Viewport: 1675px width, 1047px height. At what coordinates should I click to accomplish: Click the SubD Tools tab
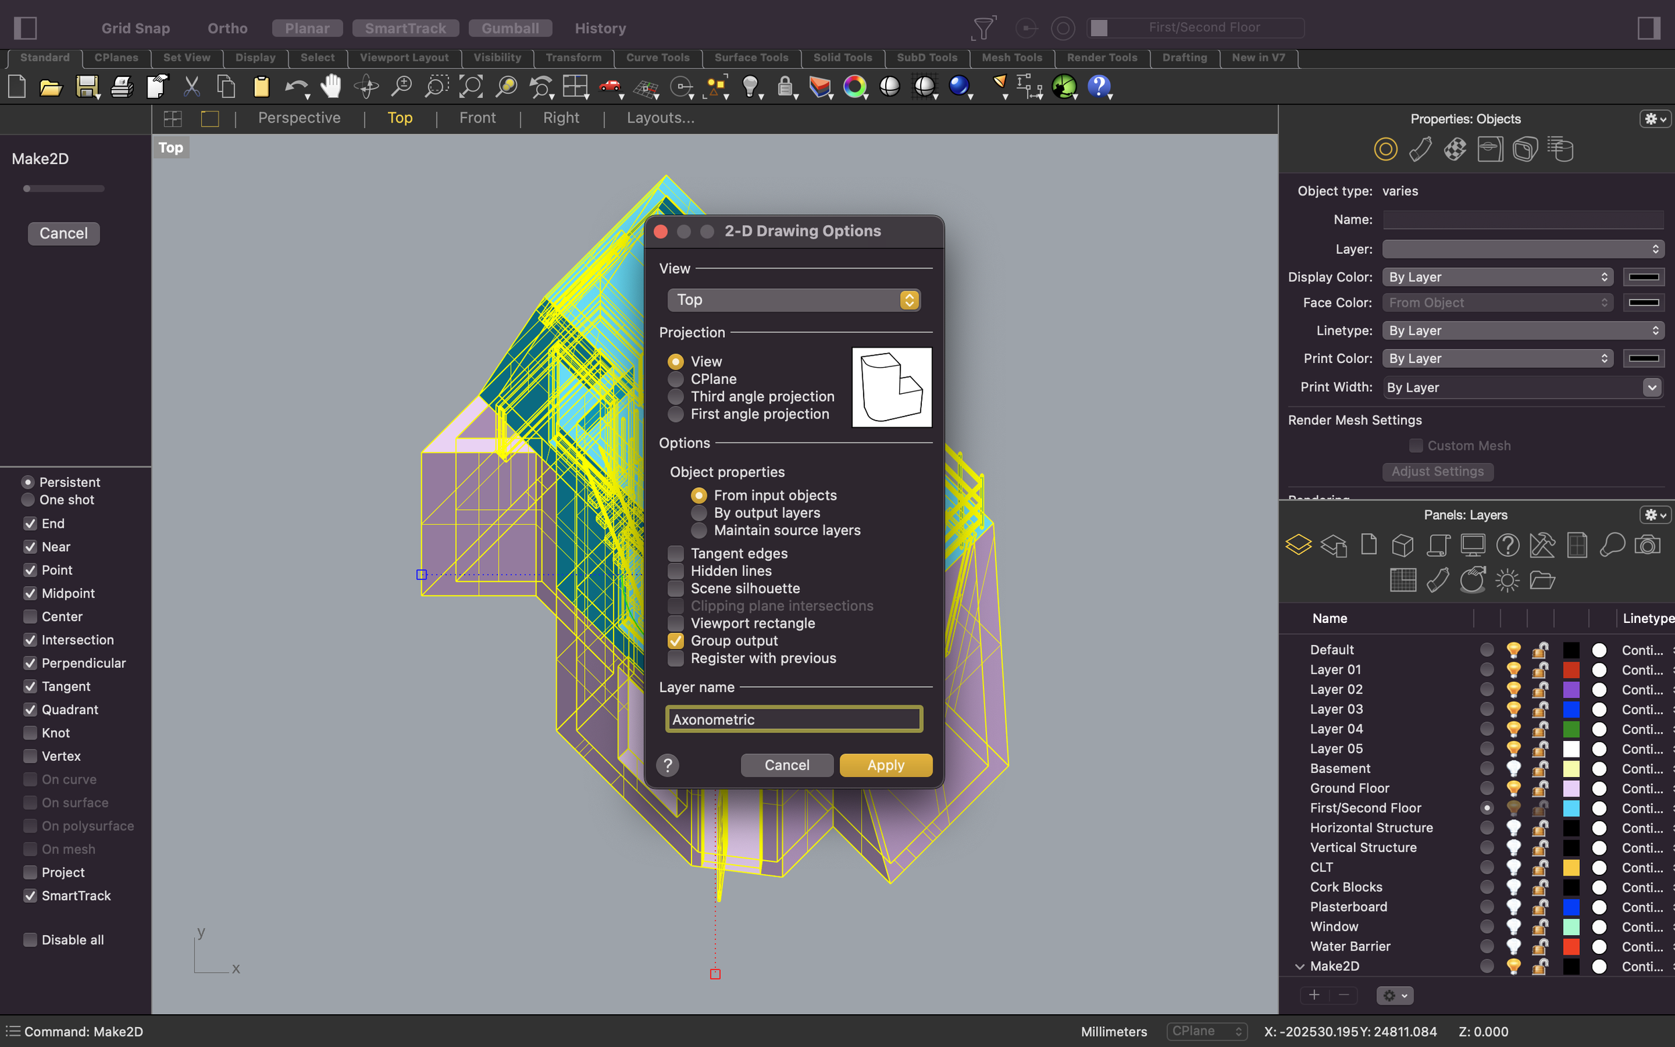(929, 57)
